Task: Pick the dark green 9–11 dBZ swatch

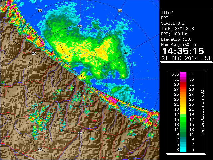Action: pos(183,134)
